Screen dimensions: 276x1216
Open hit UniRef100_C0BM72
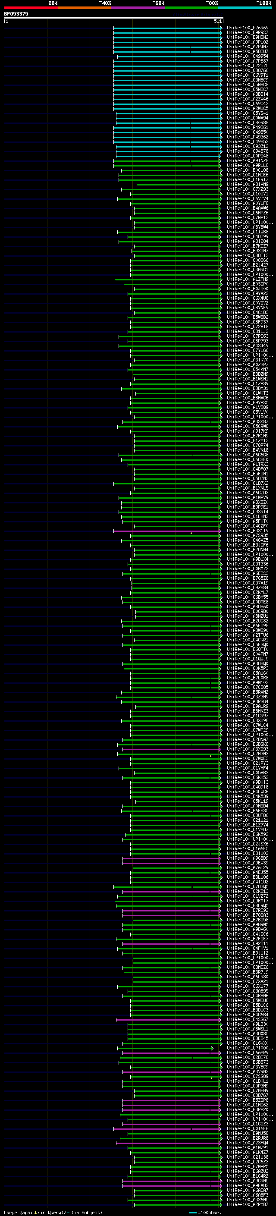[248, 569]
